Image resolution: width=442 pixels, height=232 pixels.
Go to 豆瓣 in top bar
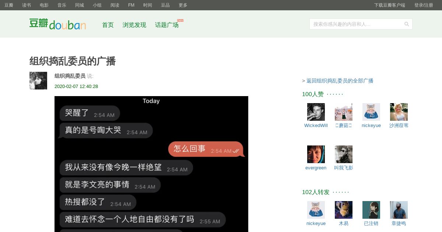(x=9, y=5)
